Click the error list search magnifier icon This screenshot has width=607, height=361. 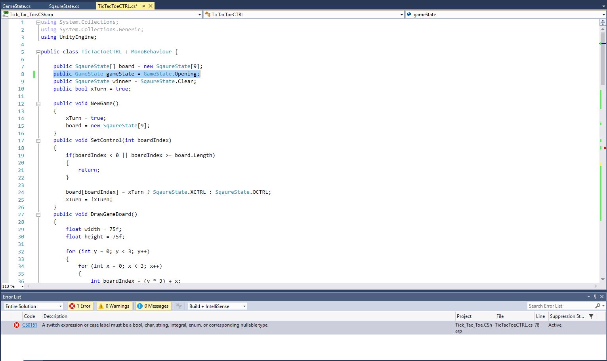(x=597, y=306)
